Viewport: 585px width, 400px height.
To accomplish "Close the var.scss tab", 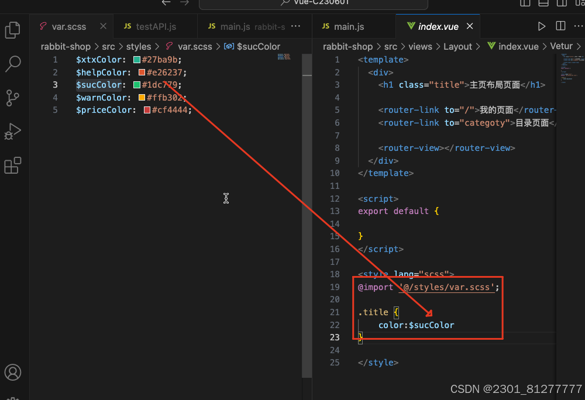I will [x=104, y=26].
